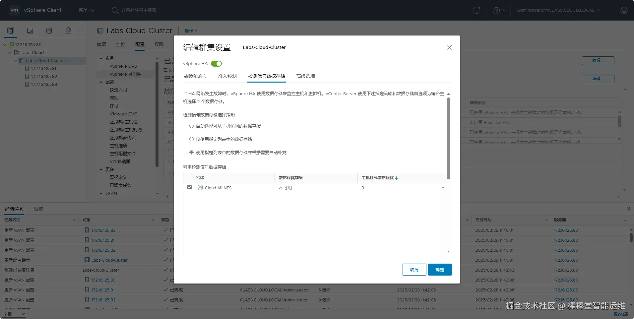Image resolution: width=634 pixels, height=319 pixels.
Task: Click the sort arrow on 主机挂载数据存储 column
Action: (x=397, y=178)
